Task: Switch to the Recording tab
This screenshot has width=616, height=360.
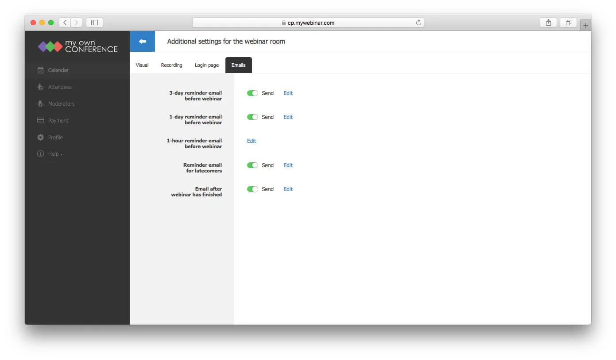Action: (x=171, y=65)
